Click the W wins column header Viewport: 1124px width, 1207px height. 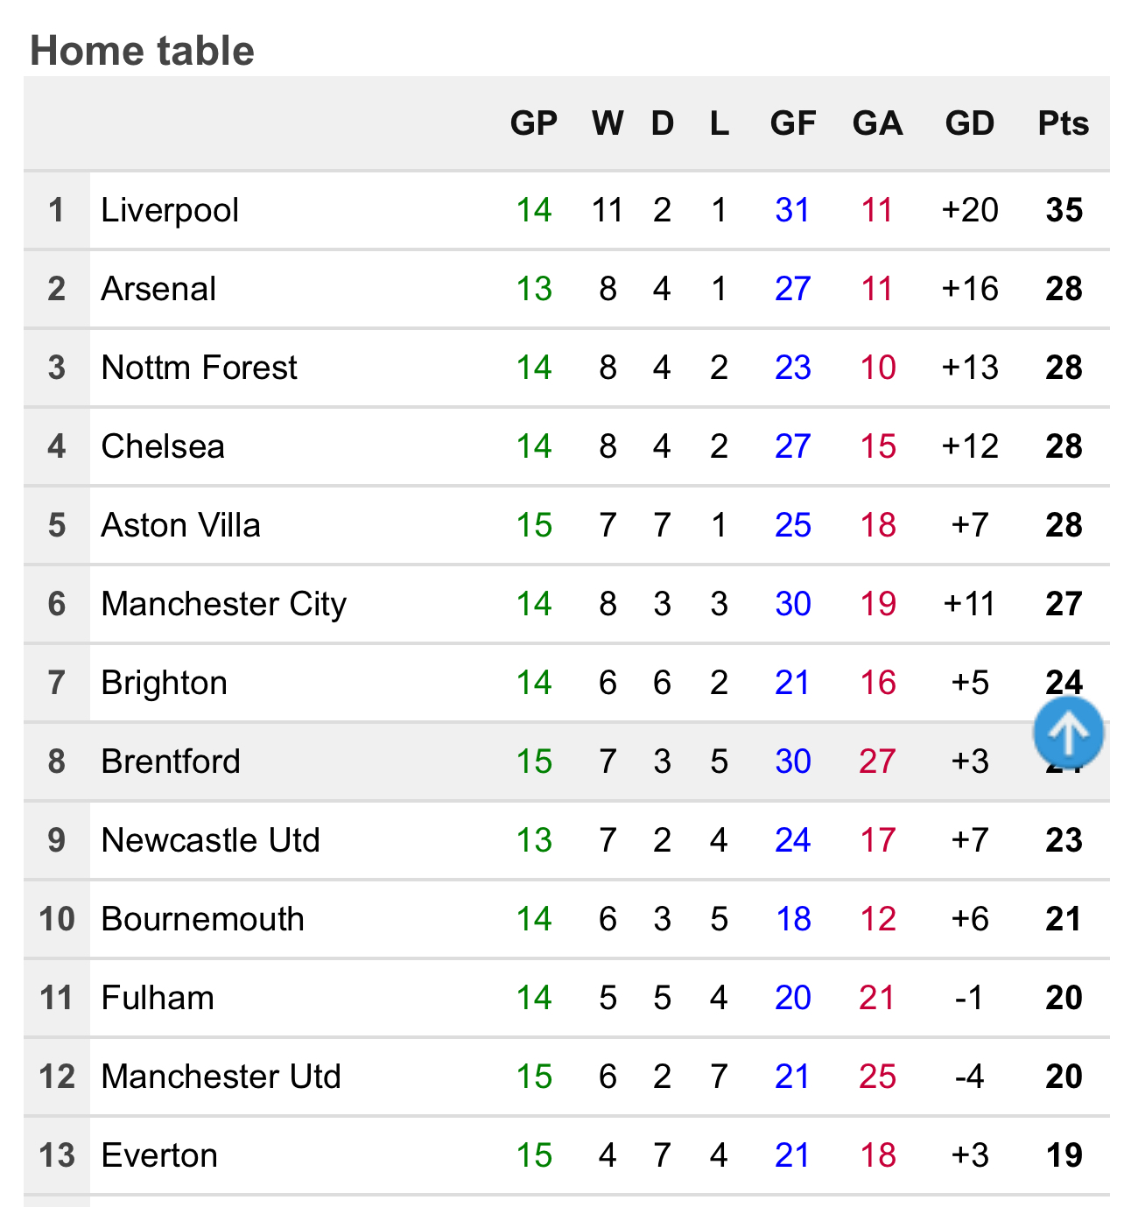(x=608, y=123)
